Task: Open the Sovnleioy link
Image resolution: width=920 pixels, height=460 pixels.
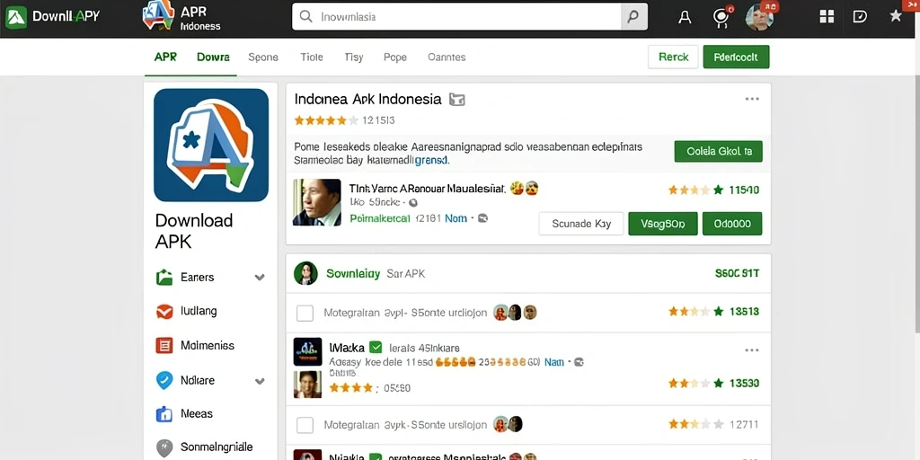Action: click(353, 273)
